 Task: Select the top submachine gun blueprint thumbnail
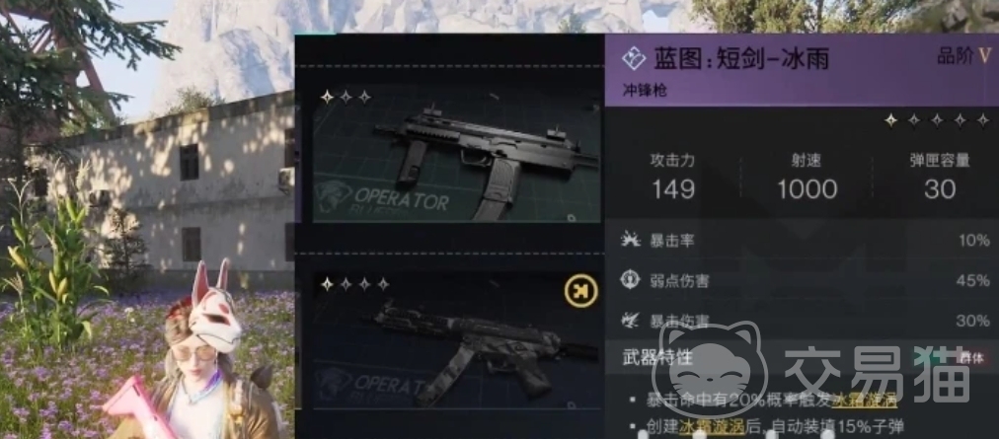(x=456, y=153)
